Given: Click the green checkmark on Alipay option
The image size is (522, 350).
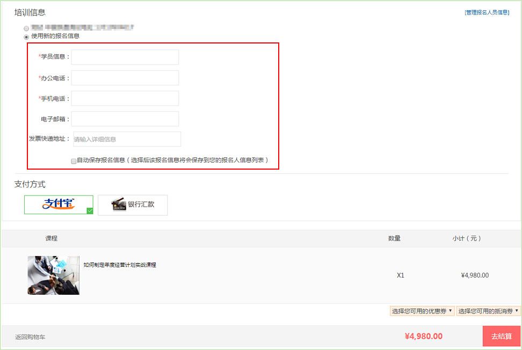Looking at the screenshot, I should (90, 211).
